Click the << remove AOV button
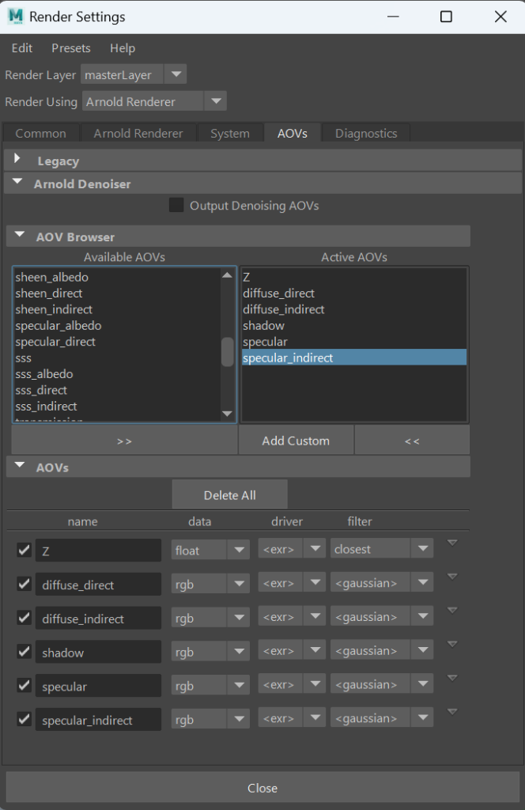 412,441
